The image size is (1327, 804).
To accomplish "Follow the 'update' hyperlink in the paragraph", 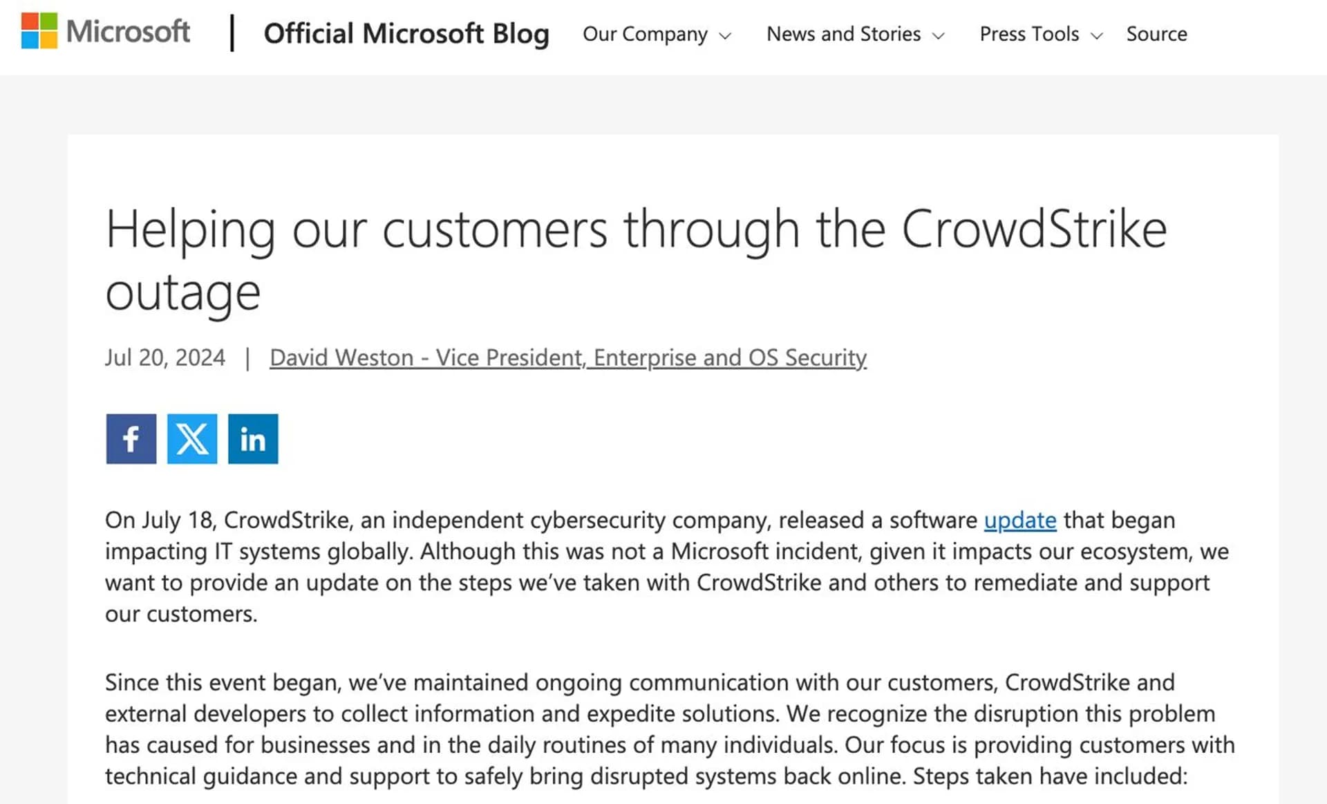I will [x=1020, y=520].
